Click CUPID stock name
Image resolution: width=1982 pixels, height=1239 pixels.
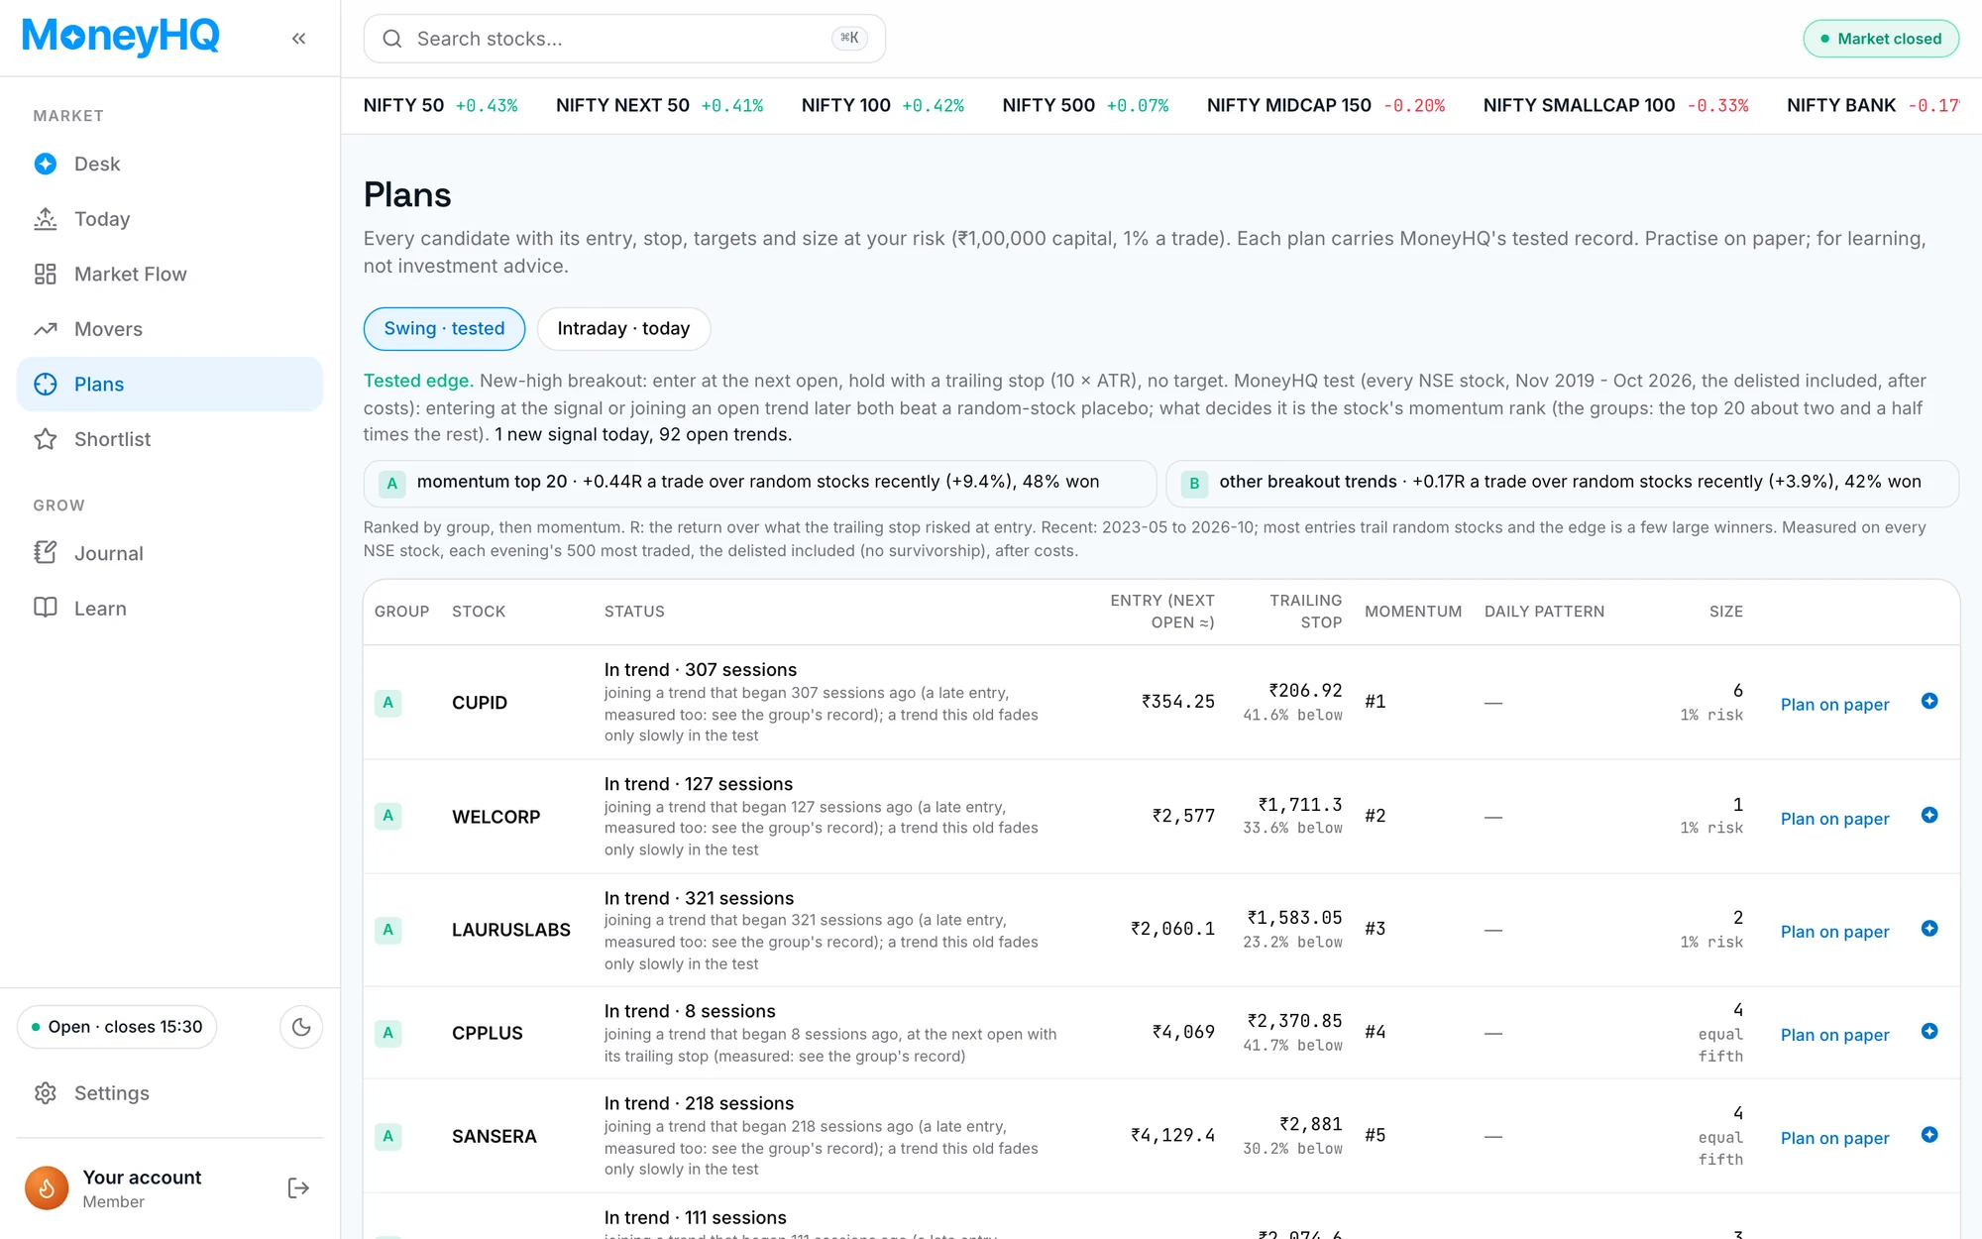click(480, 703)
